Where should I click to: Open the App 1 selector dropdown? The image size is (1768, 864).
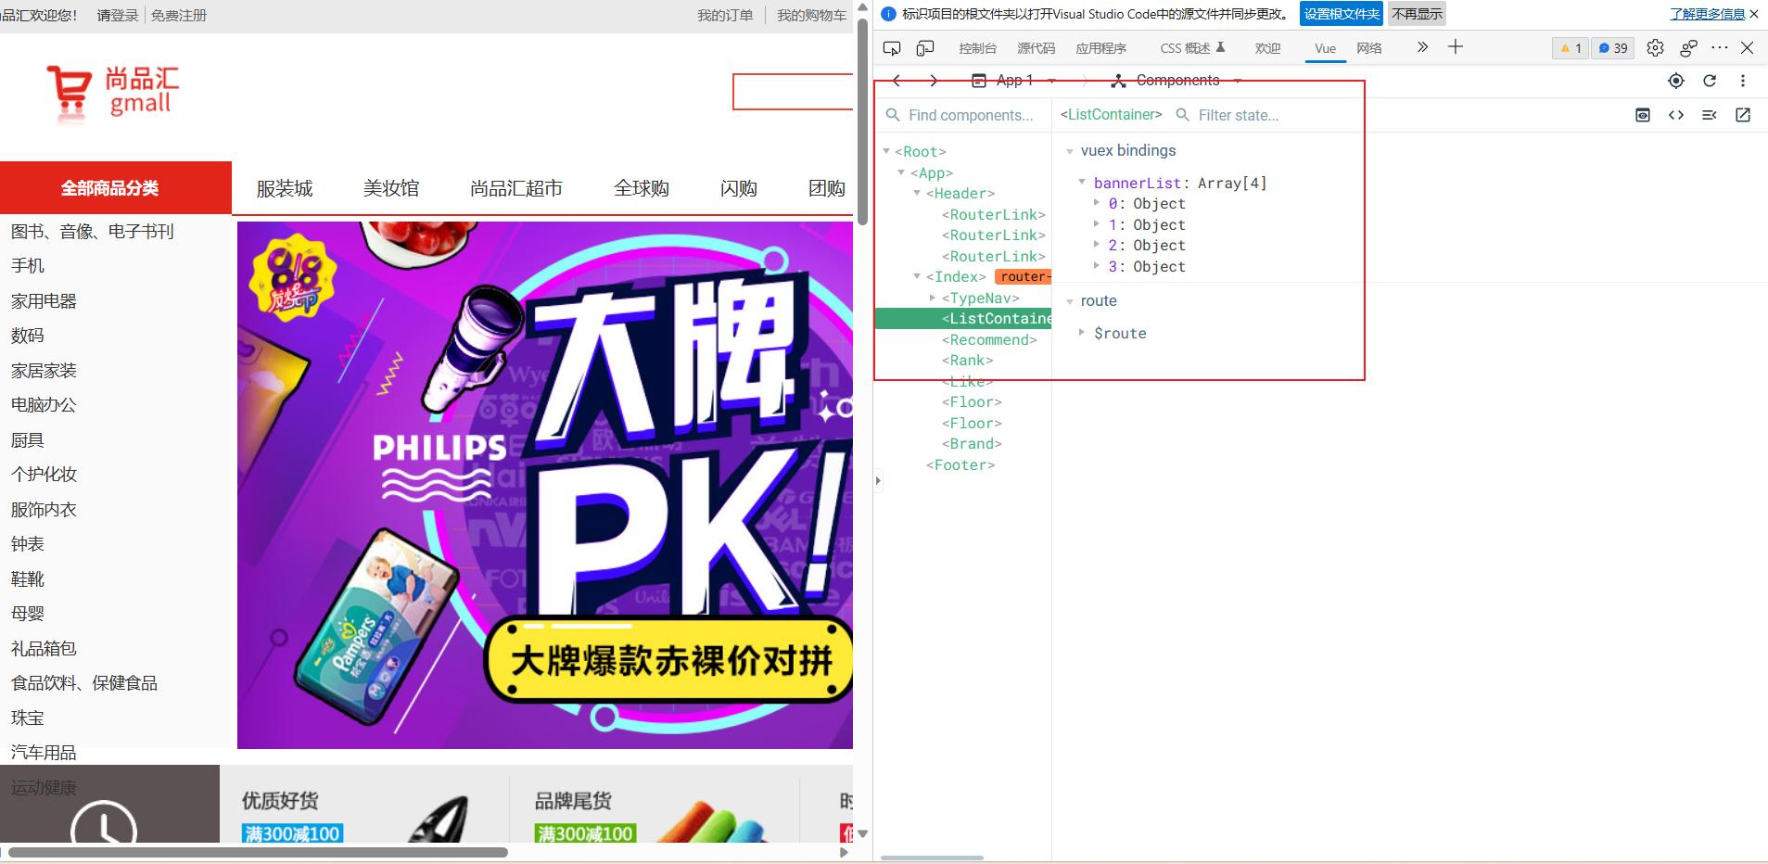pyautogui.click(x=1013, y=81)
